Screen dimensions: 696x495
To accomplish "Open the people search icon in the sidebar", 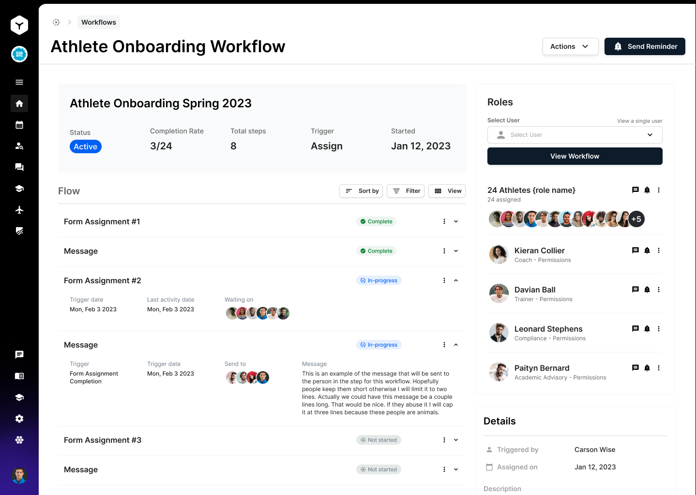I will click(x=19, y=146).
